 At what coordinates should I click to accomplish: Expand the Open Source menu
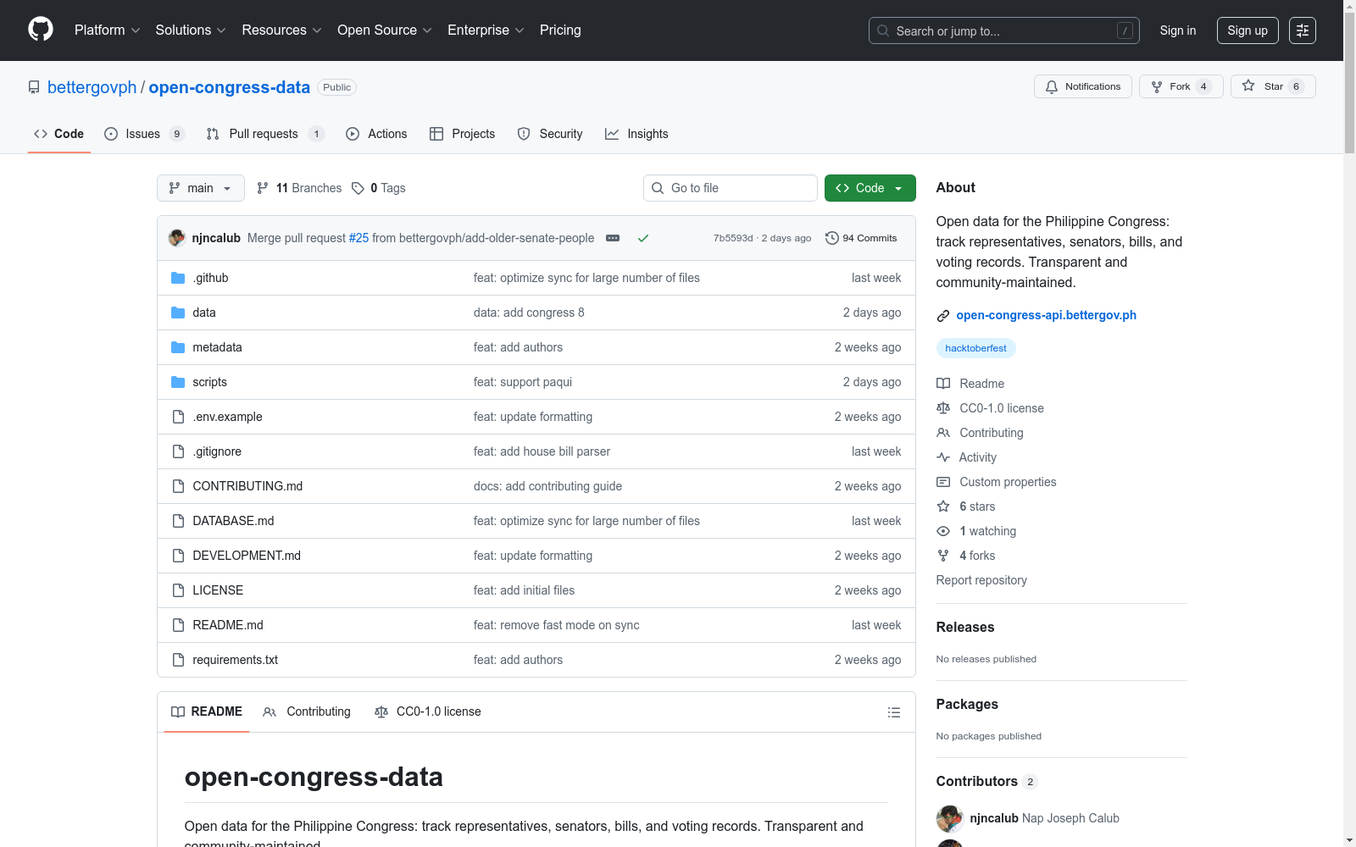click(385, 30)
